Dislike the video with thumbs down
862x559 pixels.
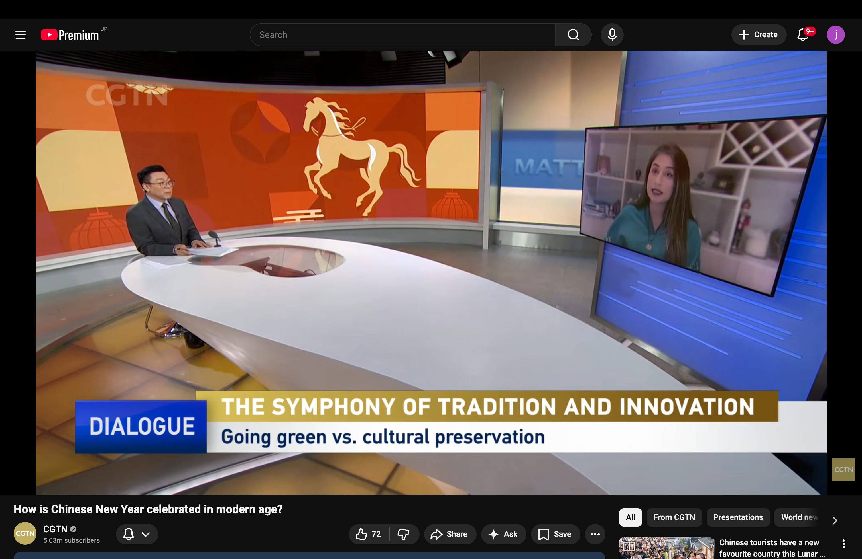point(403,534)
